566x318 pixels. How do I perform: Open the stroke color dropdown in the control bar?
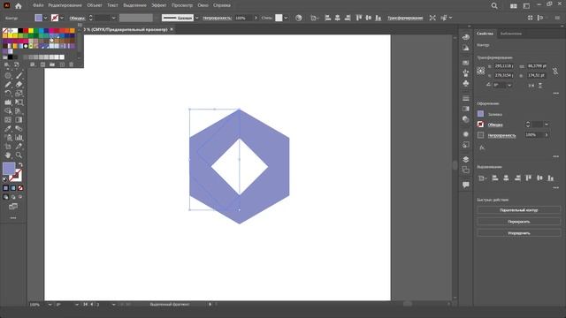[62, 18]
